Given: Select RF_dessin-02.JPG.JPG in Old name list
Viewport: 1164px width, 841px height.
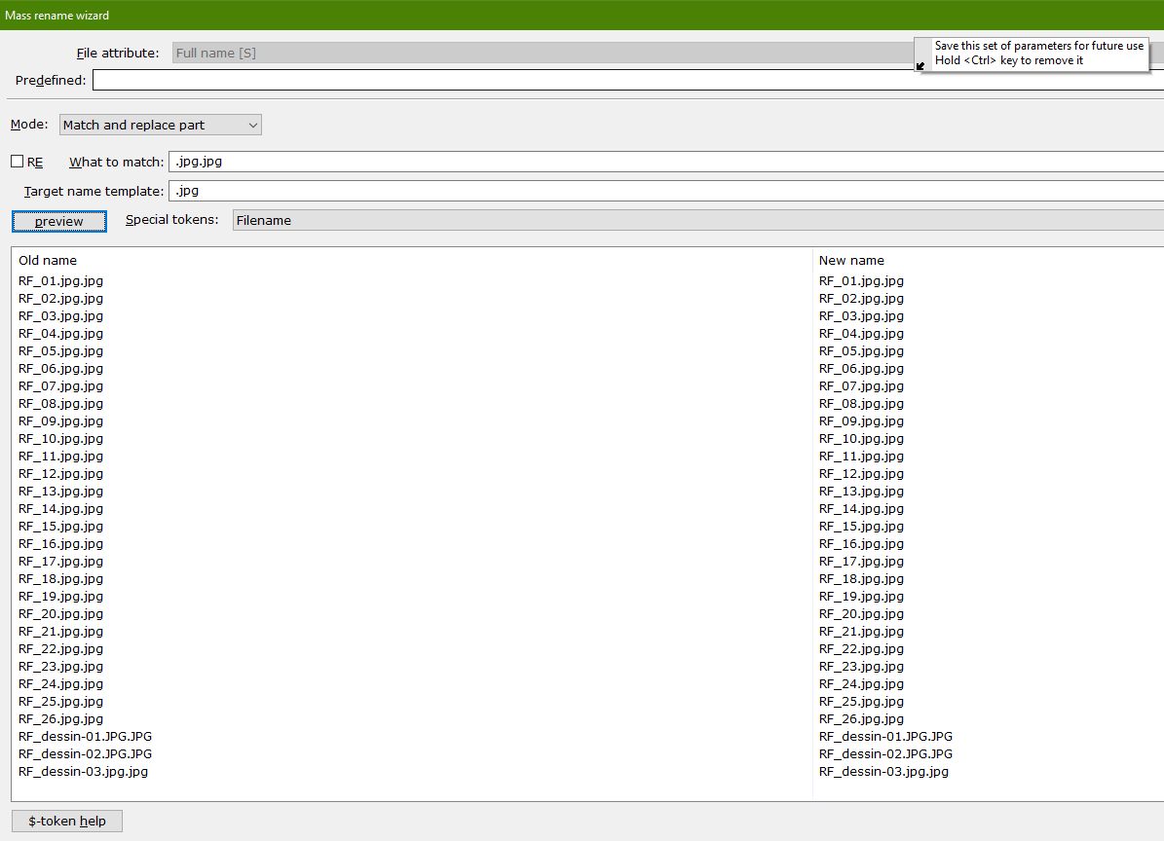Looking at the screenshot, I should pyautogui.click(x=85, y=753).
